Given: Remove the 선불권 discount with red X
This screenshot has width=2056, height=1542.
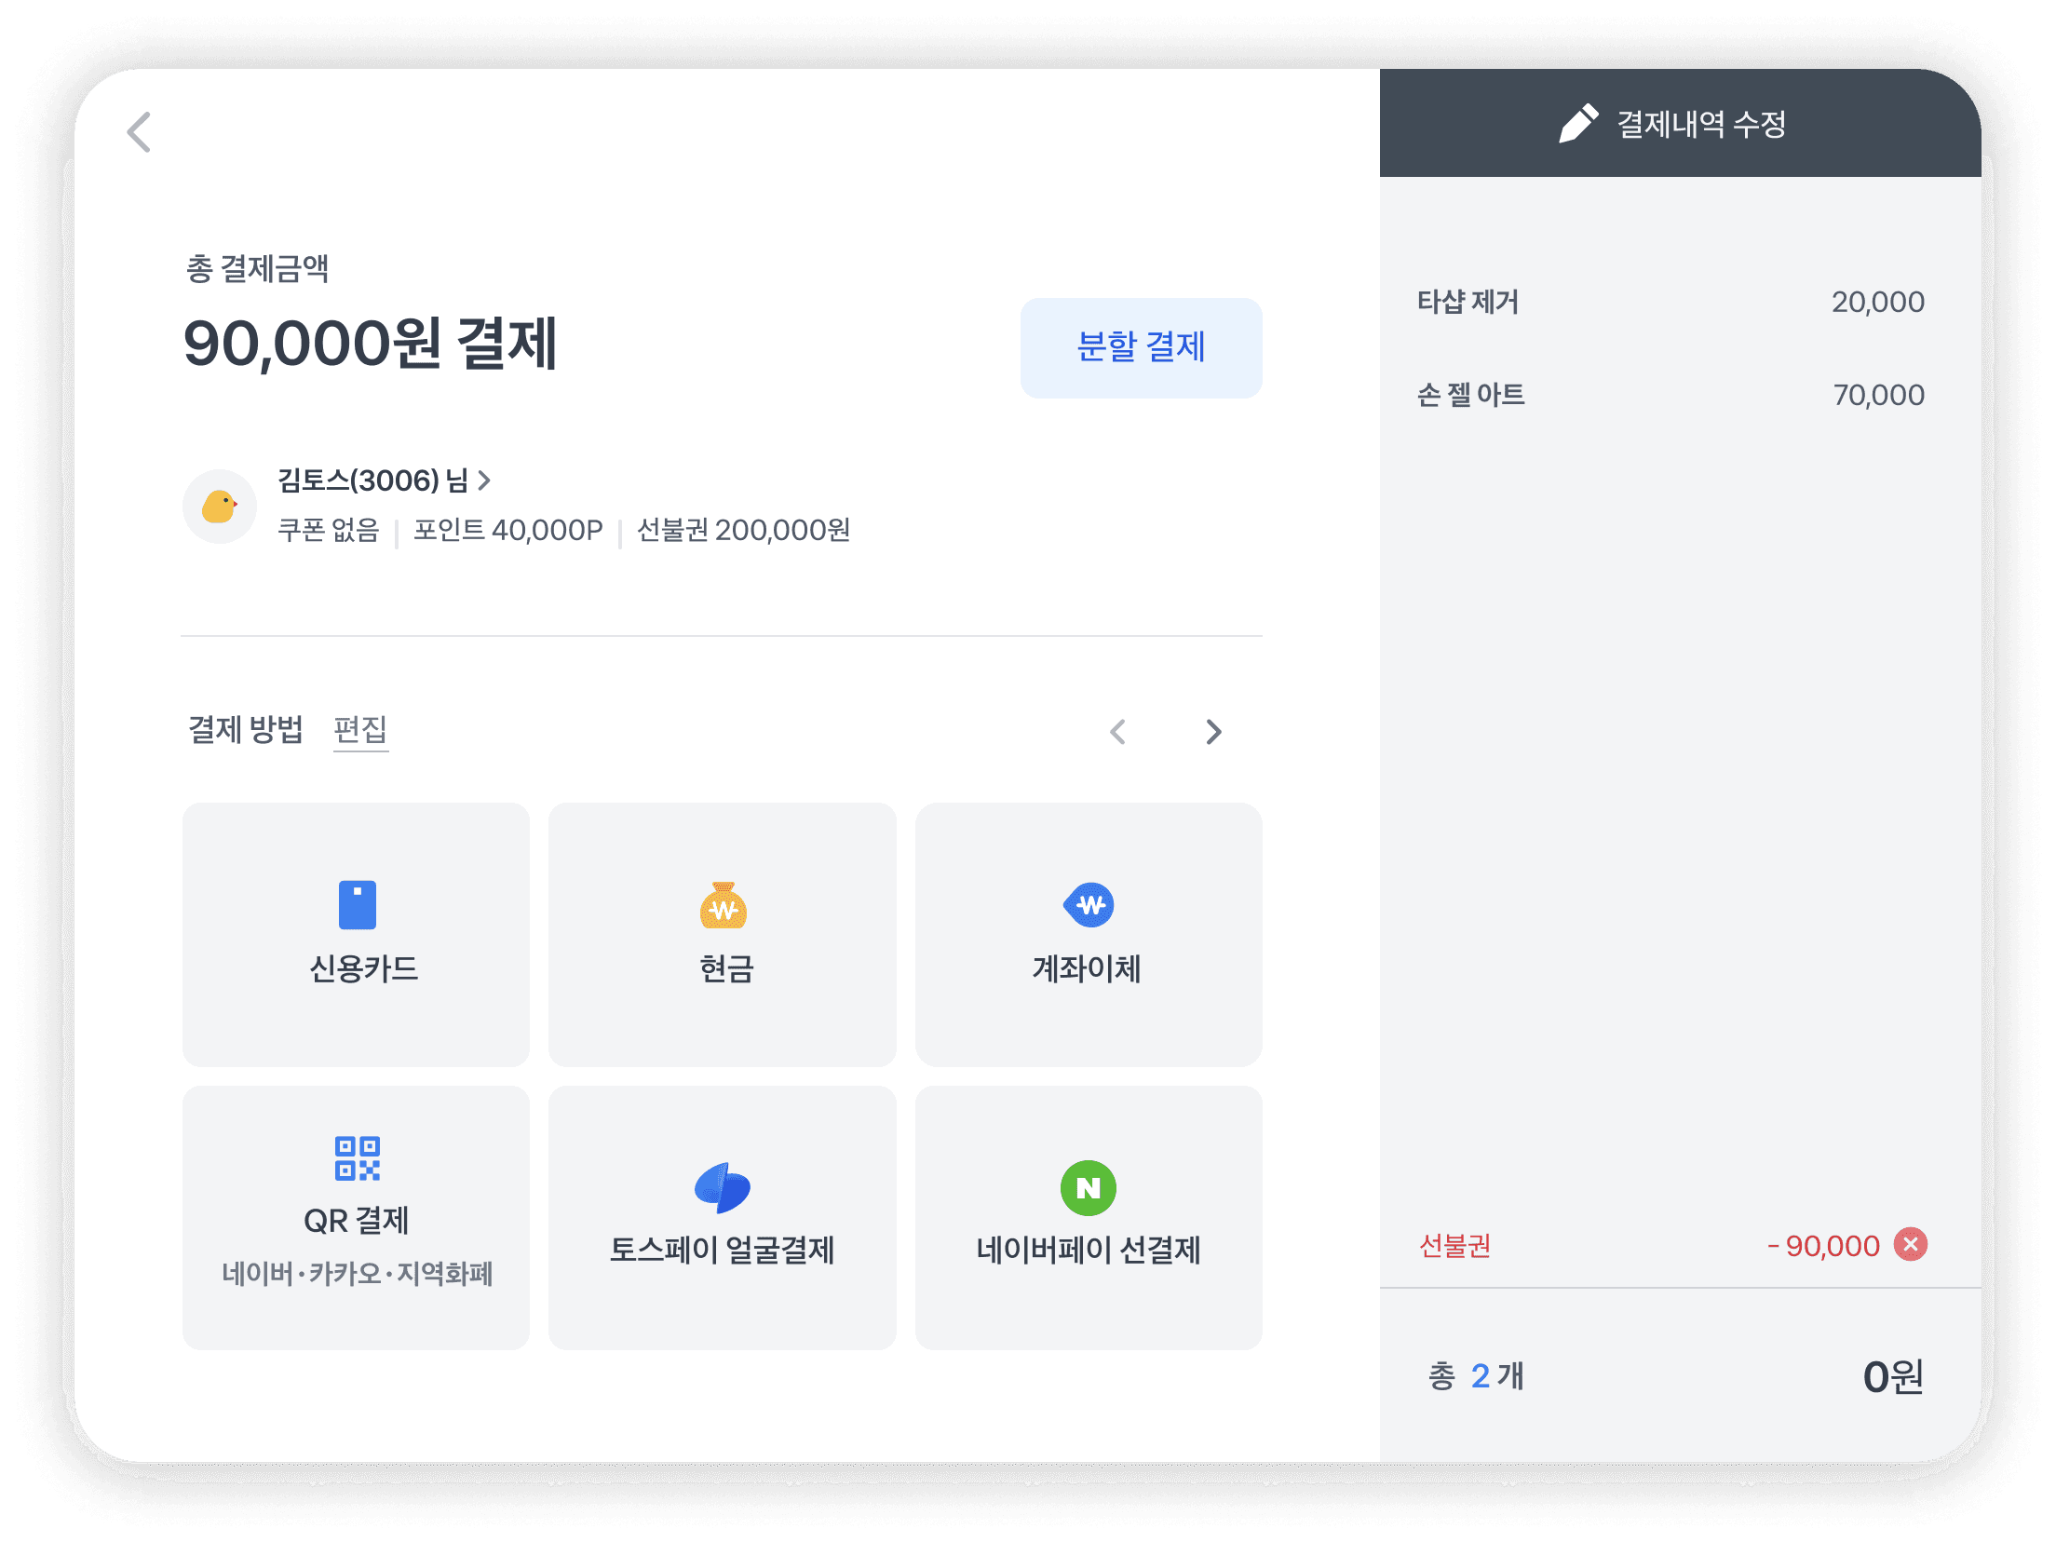Looking at the screenshot, I should coord(1910,1245).
